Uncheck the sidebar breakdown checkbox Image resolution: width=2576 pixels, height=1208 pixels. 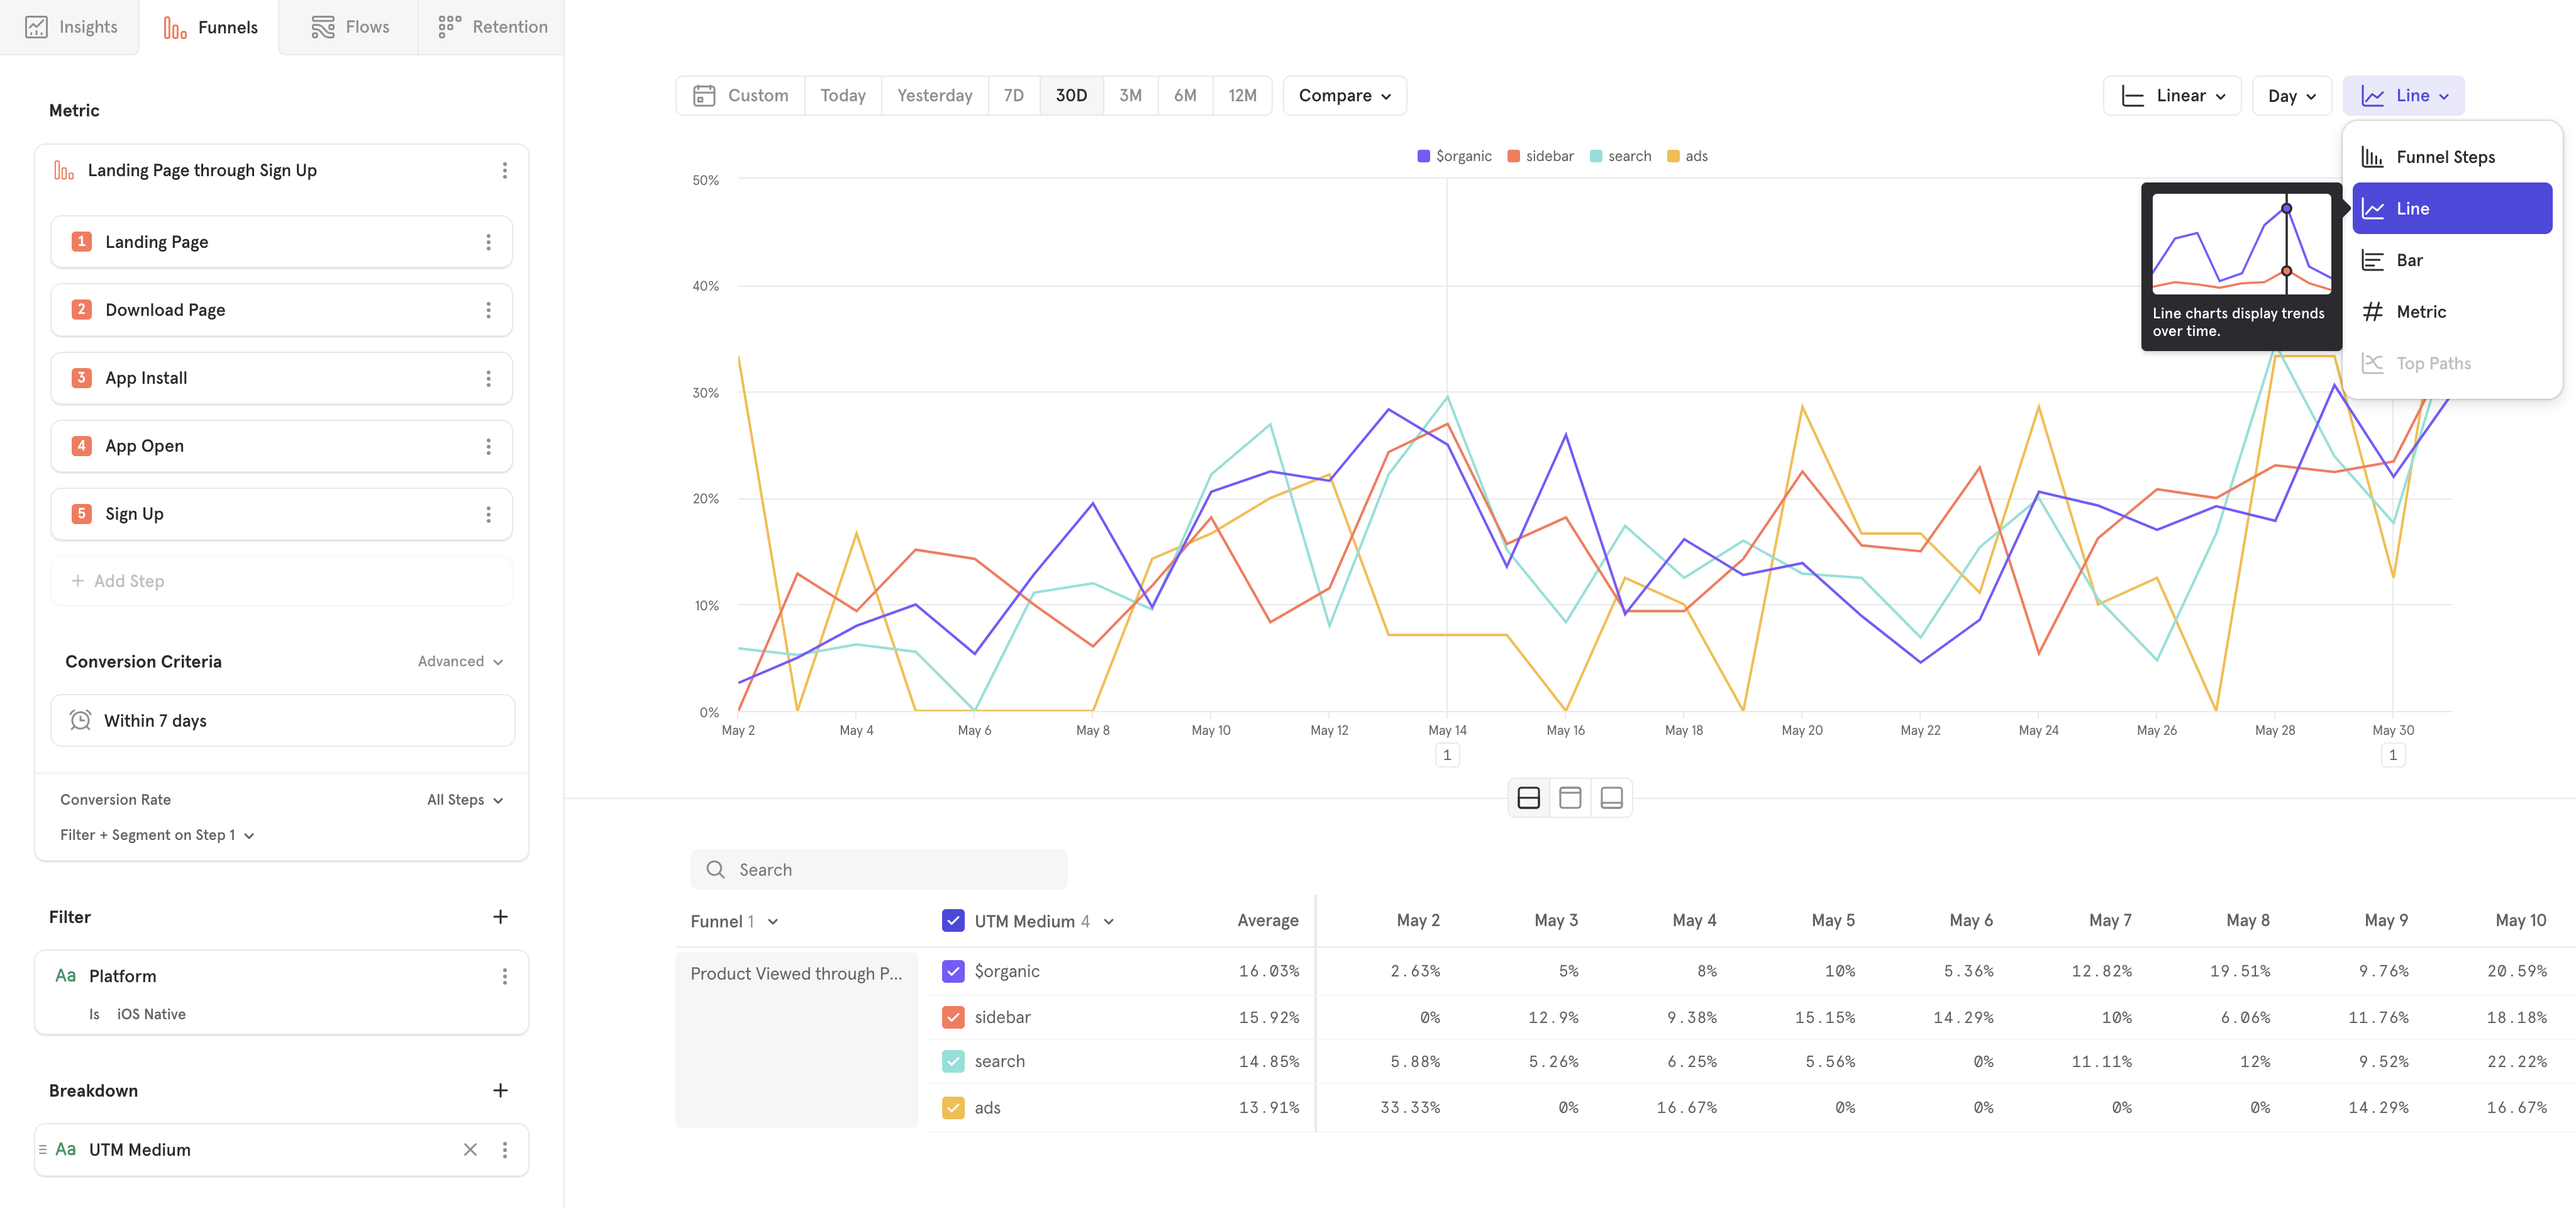coord(953,1016)
